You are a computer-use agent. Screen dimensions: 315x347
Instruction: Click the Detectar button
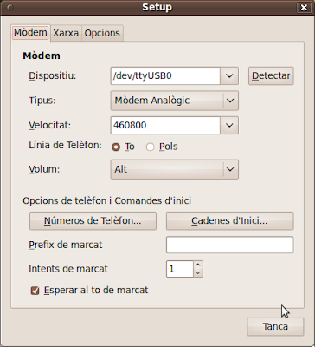(271, 76)
